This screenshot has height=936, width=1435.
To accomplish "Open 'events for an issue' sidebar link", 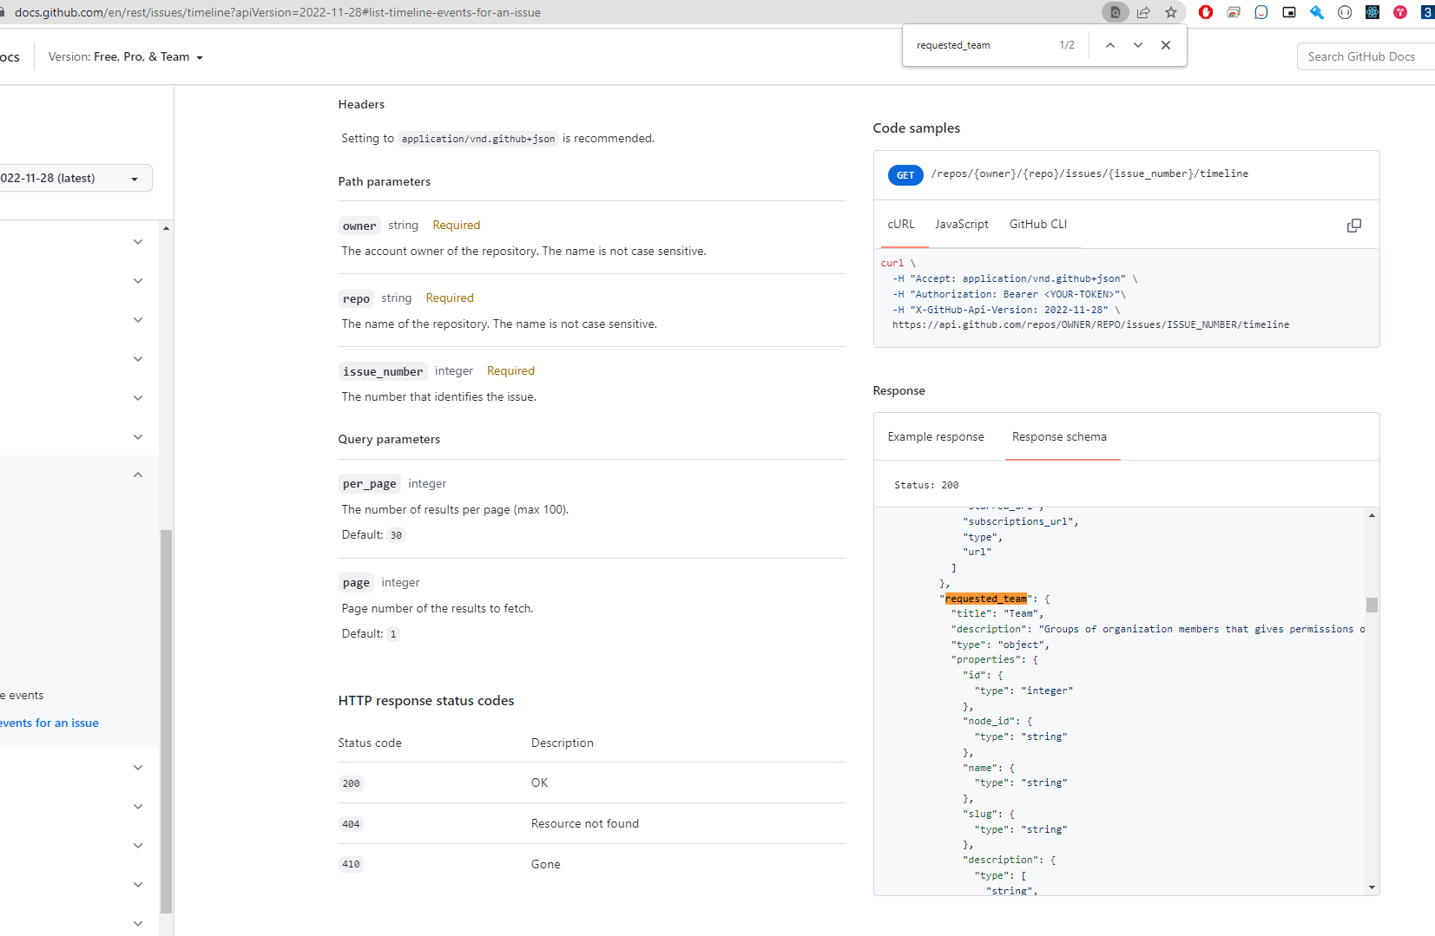I will (x=49, y=723).
